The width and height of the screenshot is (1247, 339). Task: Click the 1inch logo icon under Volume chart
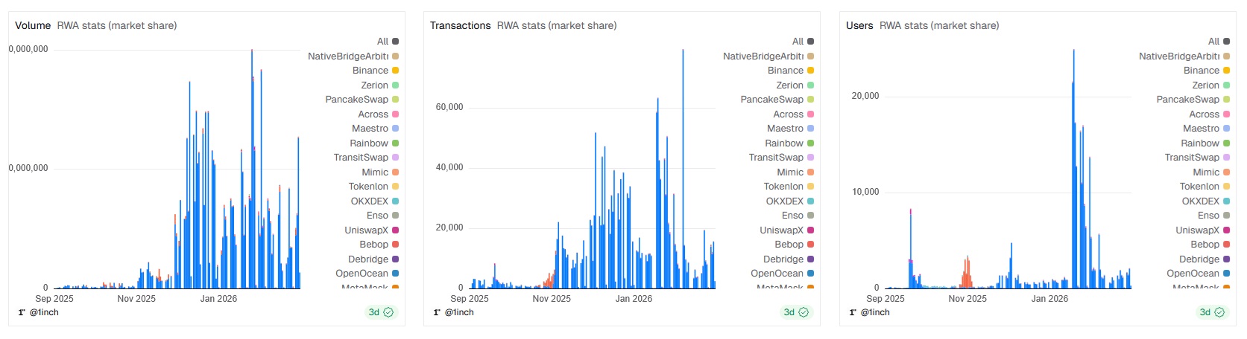point(22,312)
